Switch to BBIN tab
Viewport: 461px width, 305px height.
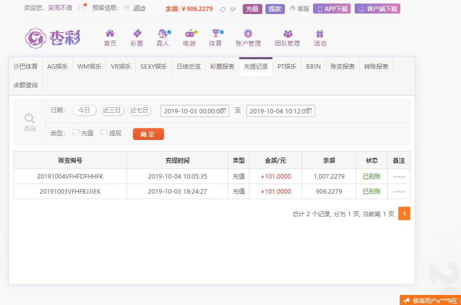pyautogui.click(x=314, y=67)
